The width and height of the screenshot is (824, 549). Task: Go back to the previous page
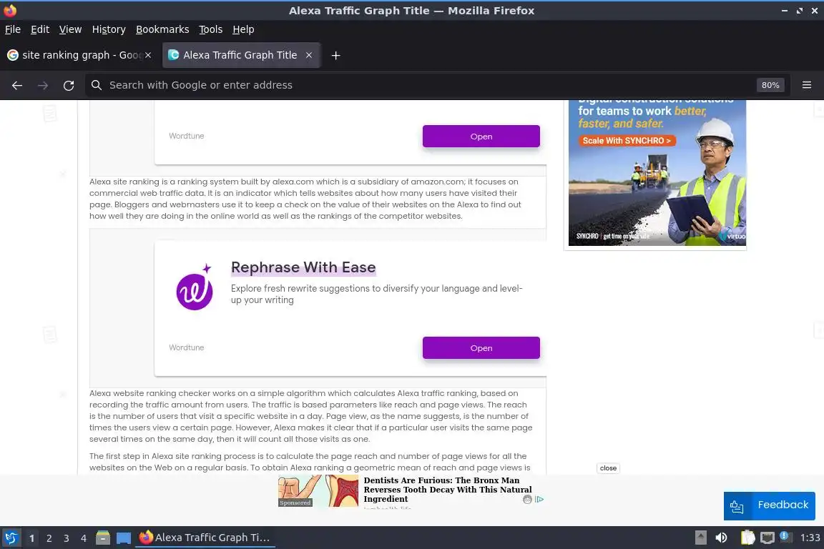17,85
